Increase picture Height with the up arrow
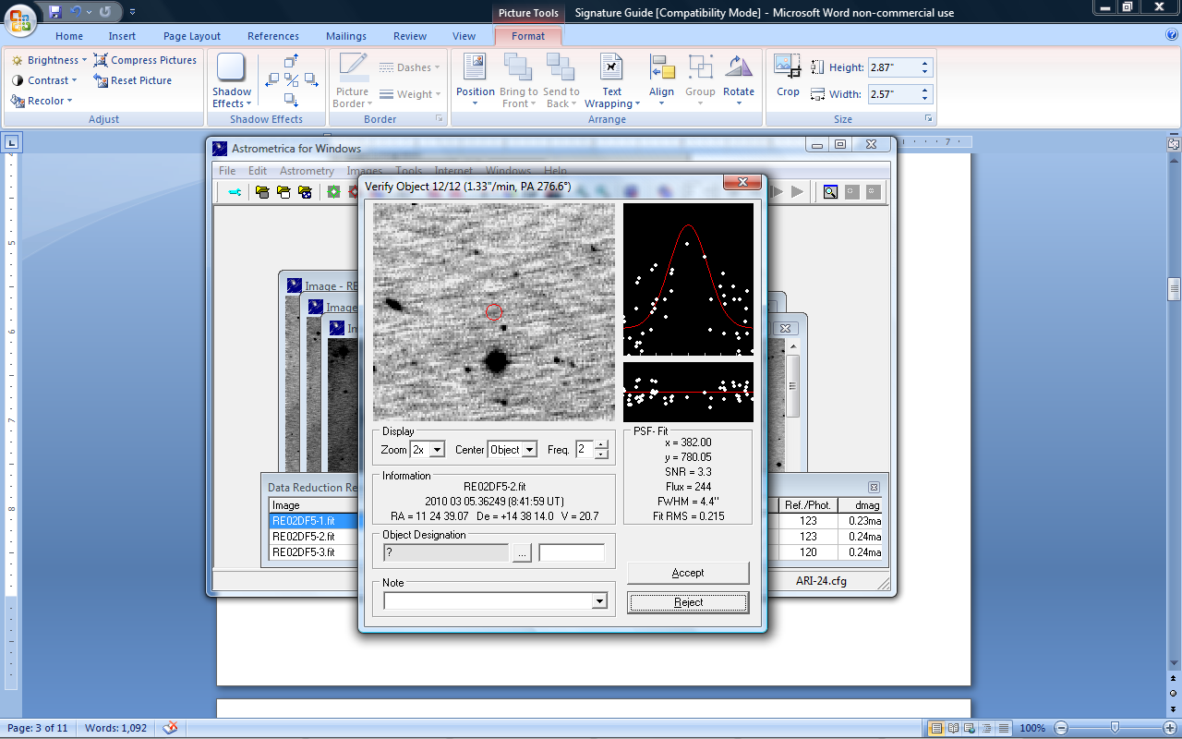The height and width of the screenshot is (739, 1182). click(926, 63)
